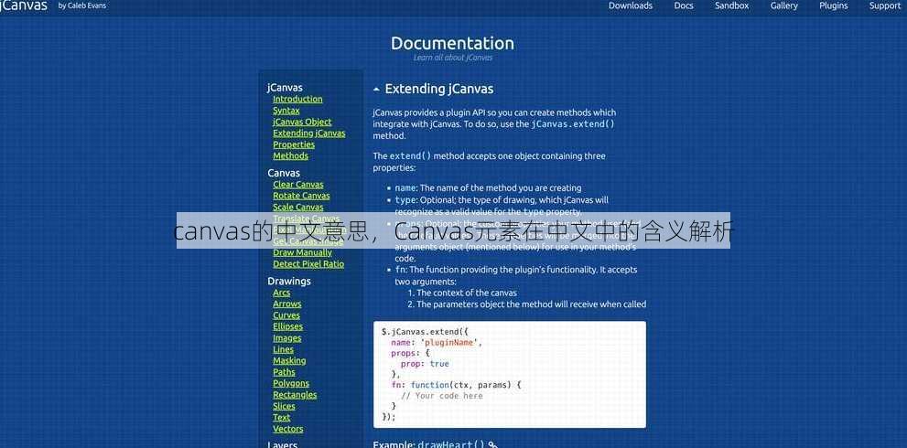The width and height of the screenshot is (907, 448).
Task: Click the jCanvas logo in the header
Action: coord(24,5)
